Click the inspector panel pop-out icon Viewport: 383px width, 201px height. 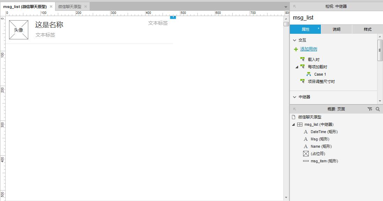[295, 6]
